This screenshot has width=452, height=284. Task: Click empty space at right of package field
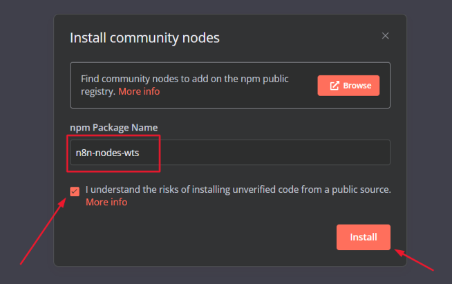[311, 153]
